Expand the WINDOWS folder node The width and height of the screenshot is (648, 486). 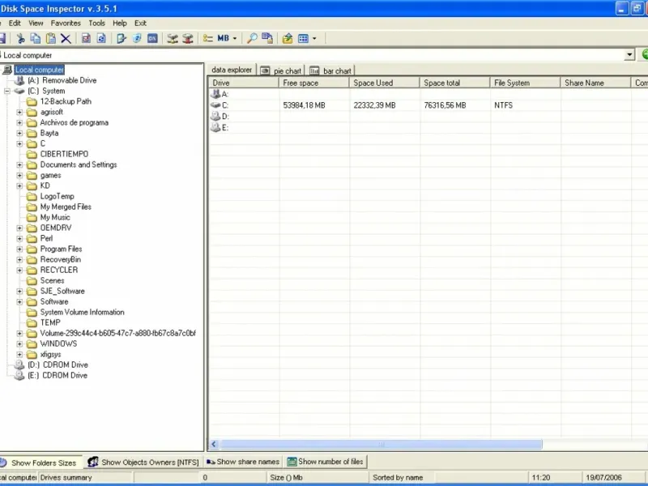19,343
